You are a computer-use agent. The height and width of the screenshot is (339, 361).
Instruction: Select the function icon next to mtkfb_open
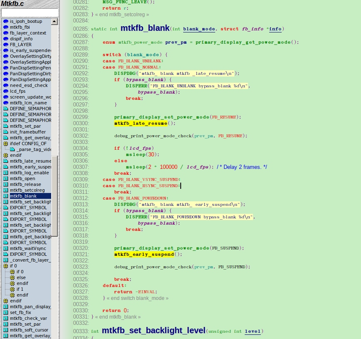[5, 178]
